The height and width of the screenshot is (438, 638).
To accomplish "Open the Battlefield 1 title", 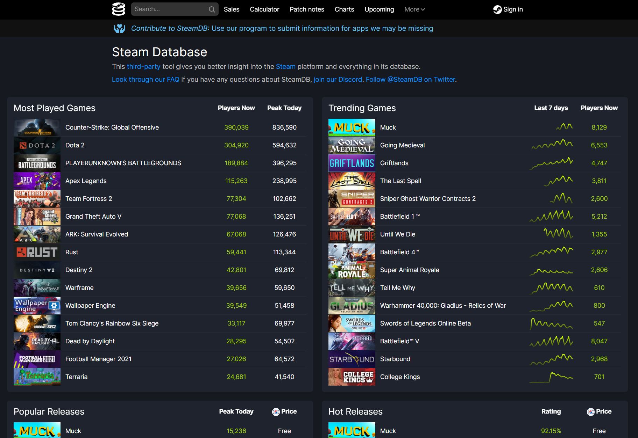I will pos(400,217).
